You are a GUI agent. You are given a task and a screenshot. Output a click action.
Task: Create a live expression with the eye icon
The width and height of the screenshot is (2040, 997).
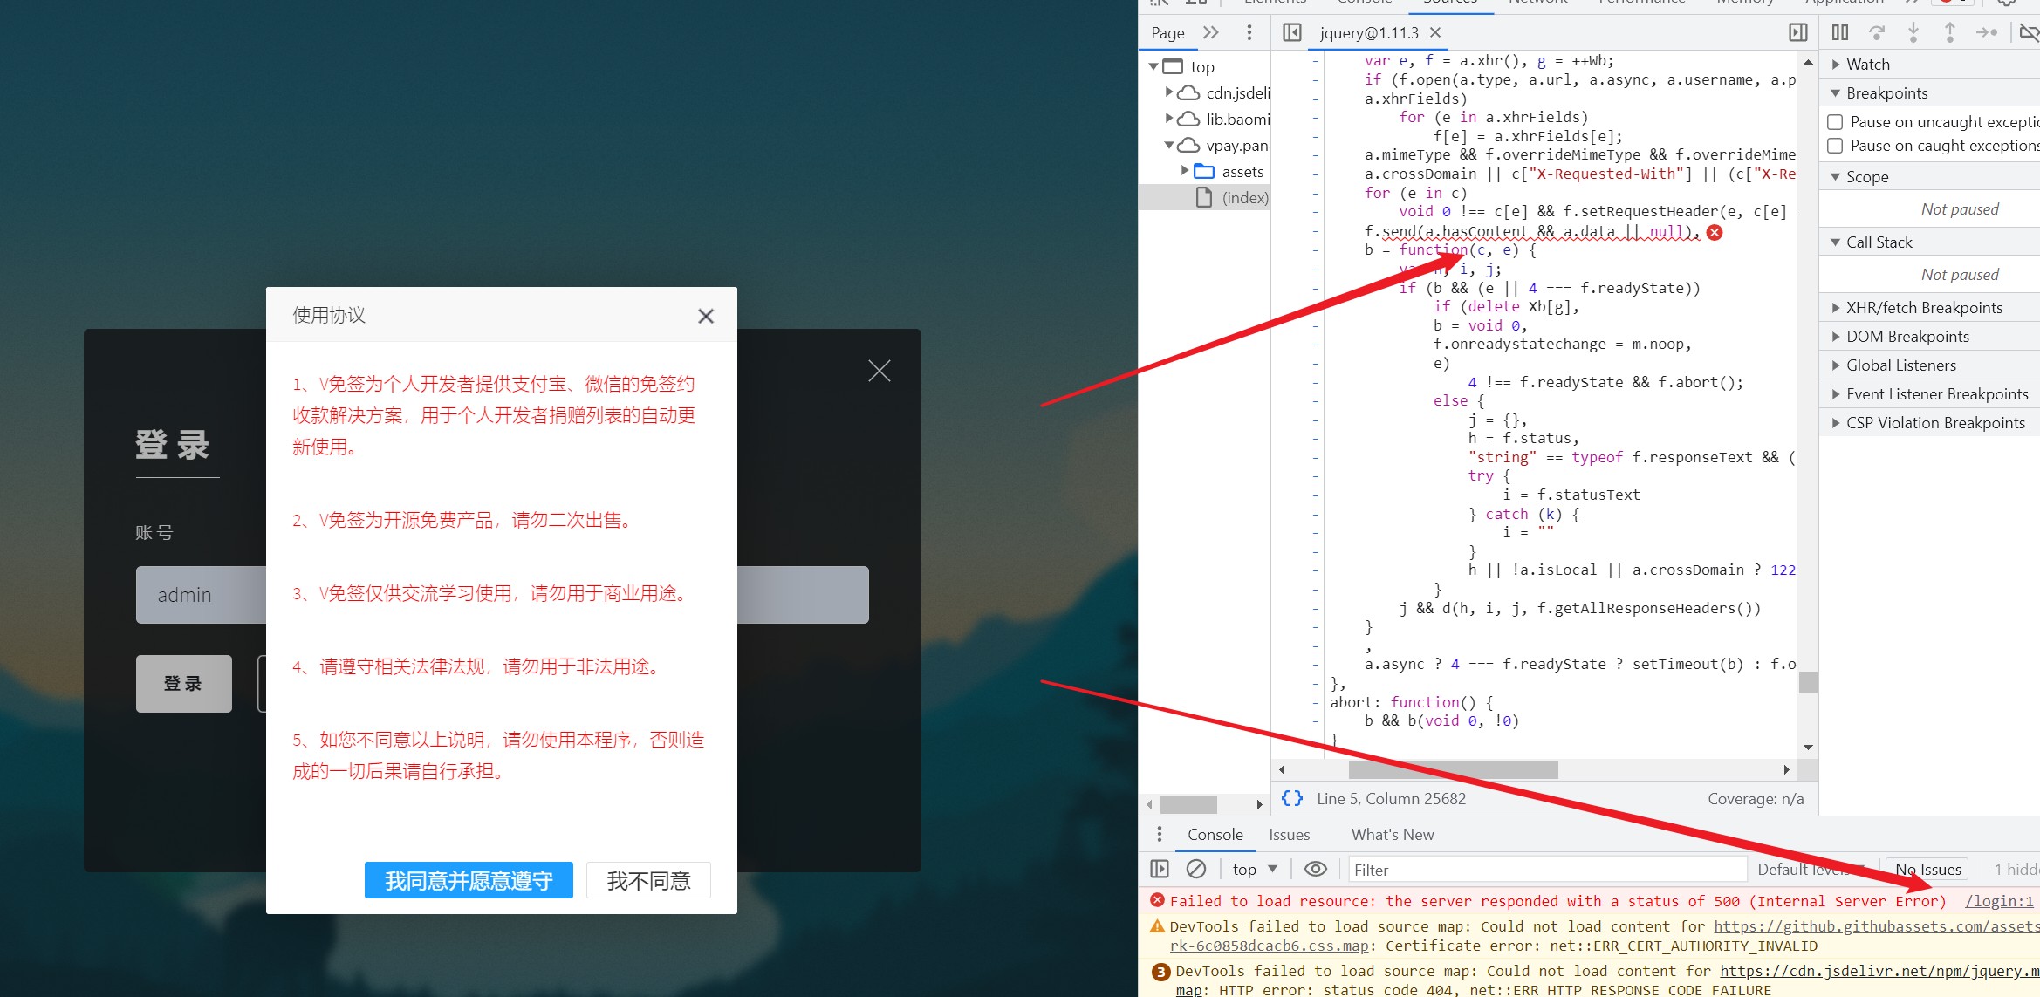(x=1316, y=869)
